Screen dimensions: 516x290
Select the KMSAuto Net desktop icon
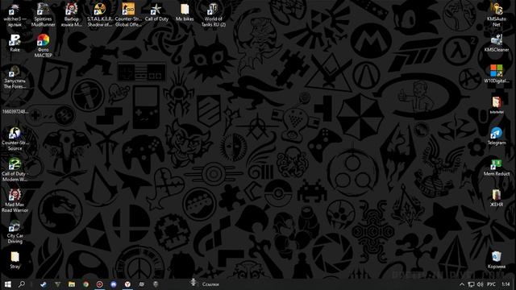[497, 9]
